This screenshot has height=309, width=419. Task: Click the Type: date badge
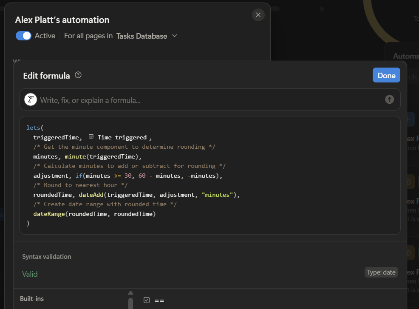point(381,272)
